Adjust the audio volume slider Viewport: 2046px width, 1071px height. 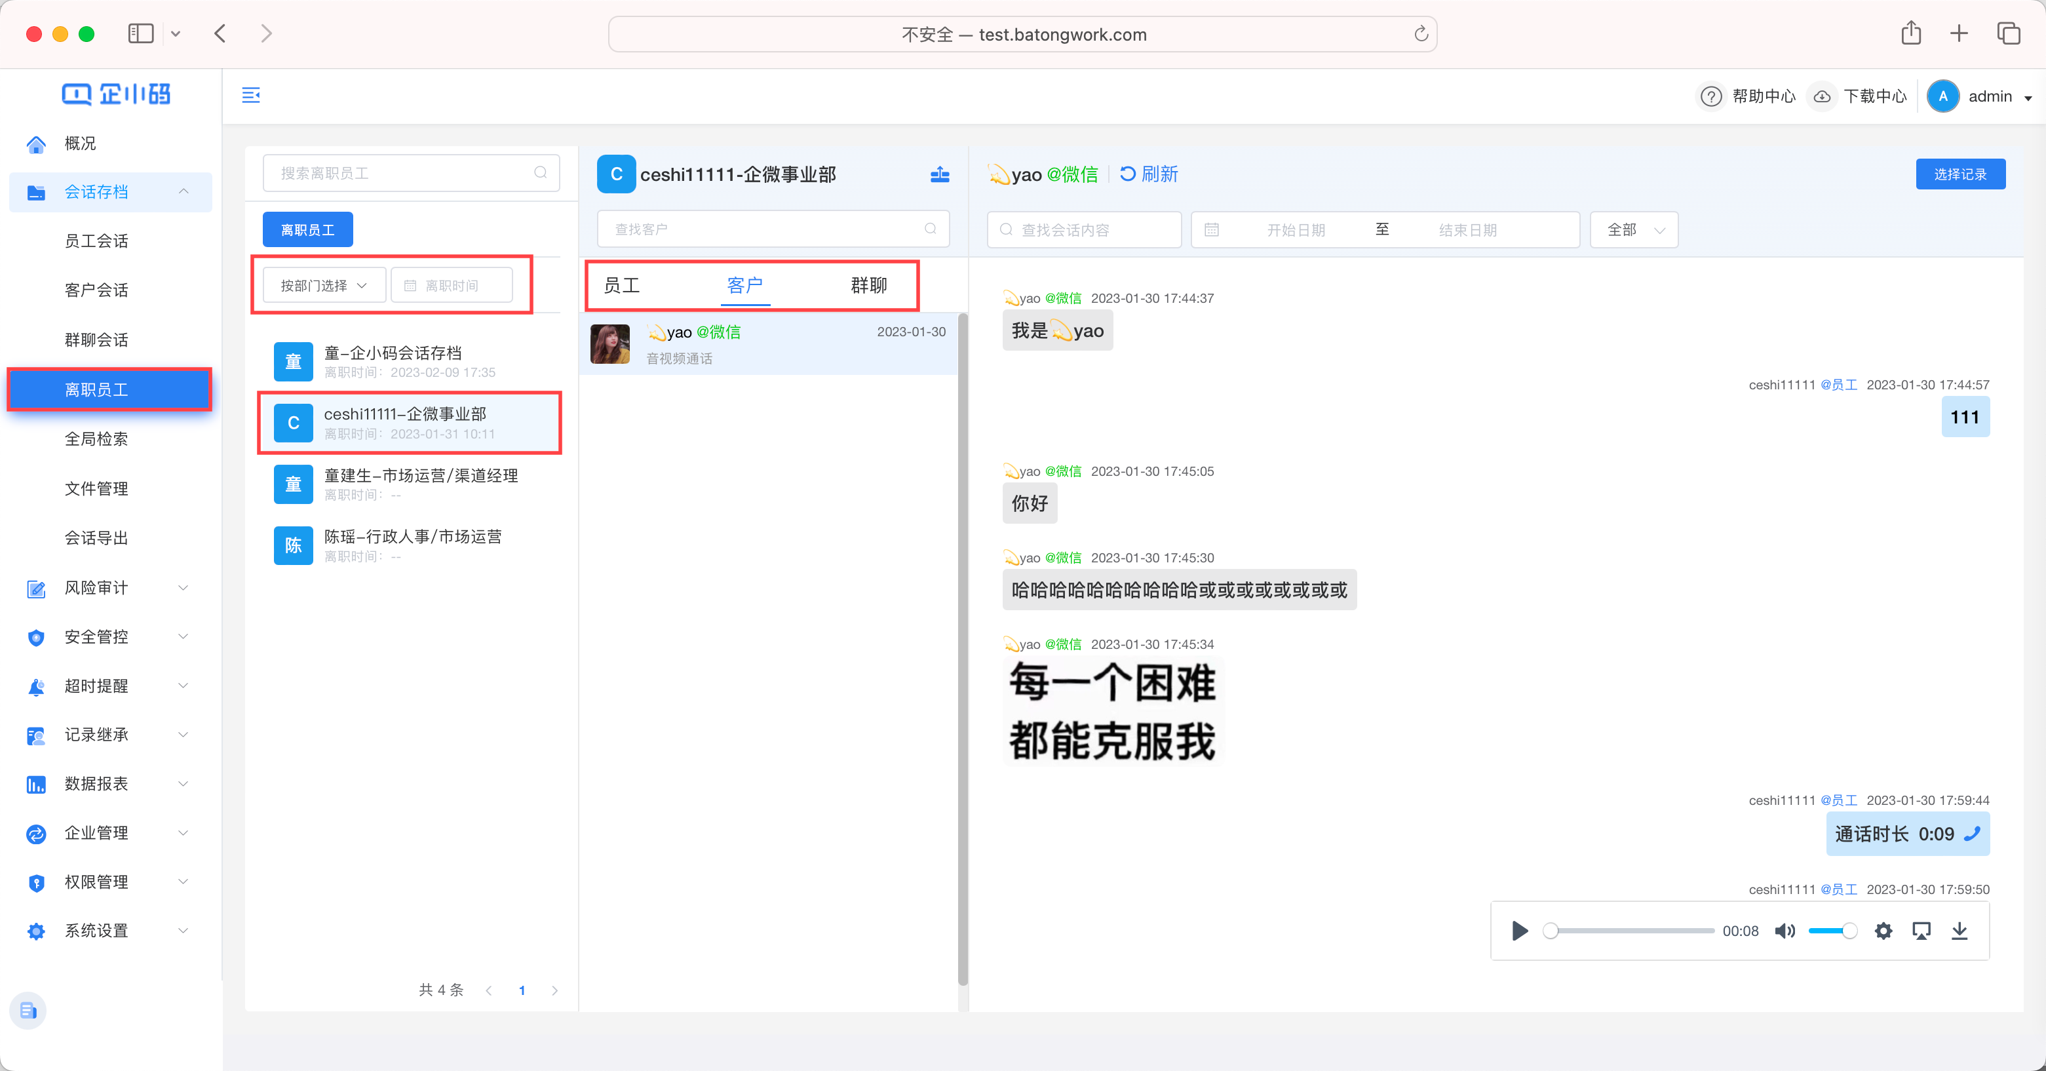click(1832, 930)
